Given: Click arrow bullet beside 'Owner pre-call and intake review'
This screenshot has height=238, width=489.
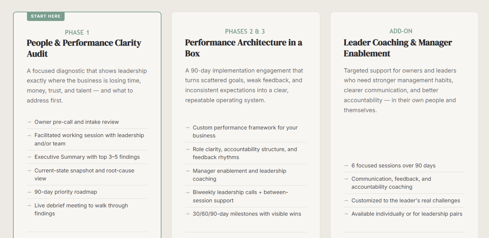Looking at the screenshot, I should 29,122.
